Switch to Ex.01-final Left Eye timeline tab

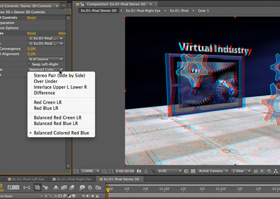[x=26, y=179]
